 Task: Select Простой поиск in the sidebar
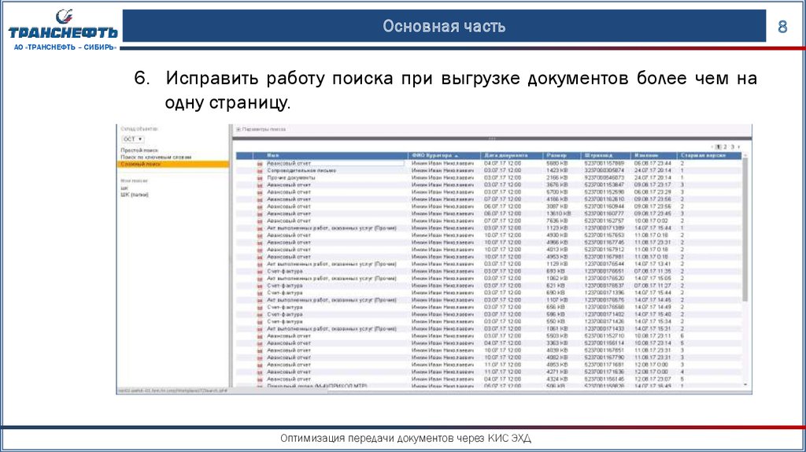pyautogui.click(x=140, y=150)
